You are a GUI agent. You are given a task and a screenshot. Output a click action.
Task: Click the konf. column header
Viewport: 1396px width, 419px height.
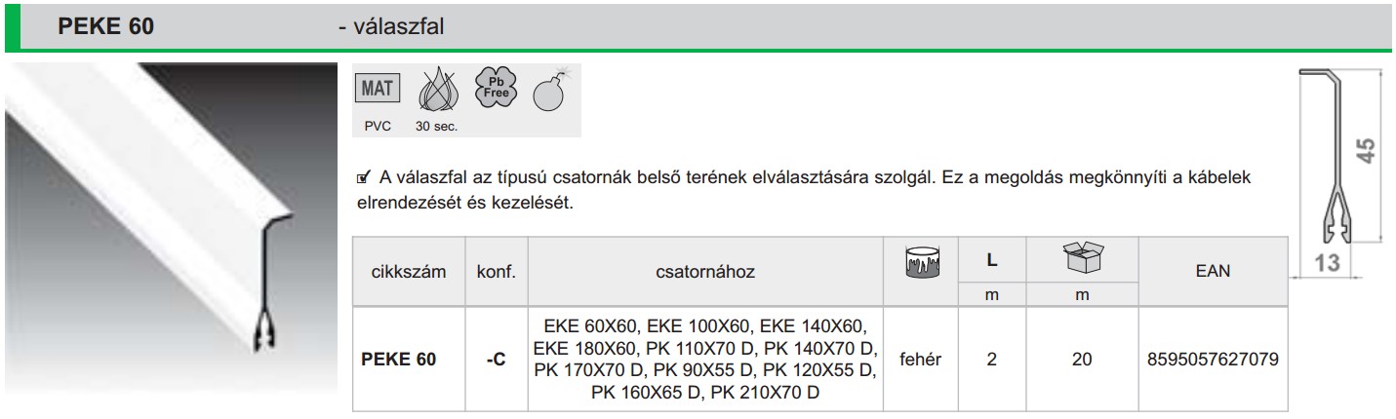pos(496,273)
